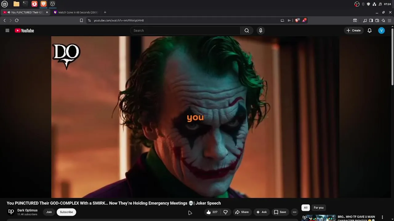The image size is (394, 221).
Task: Go back in browser history
Action: click(x=5, y=20)
